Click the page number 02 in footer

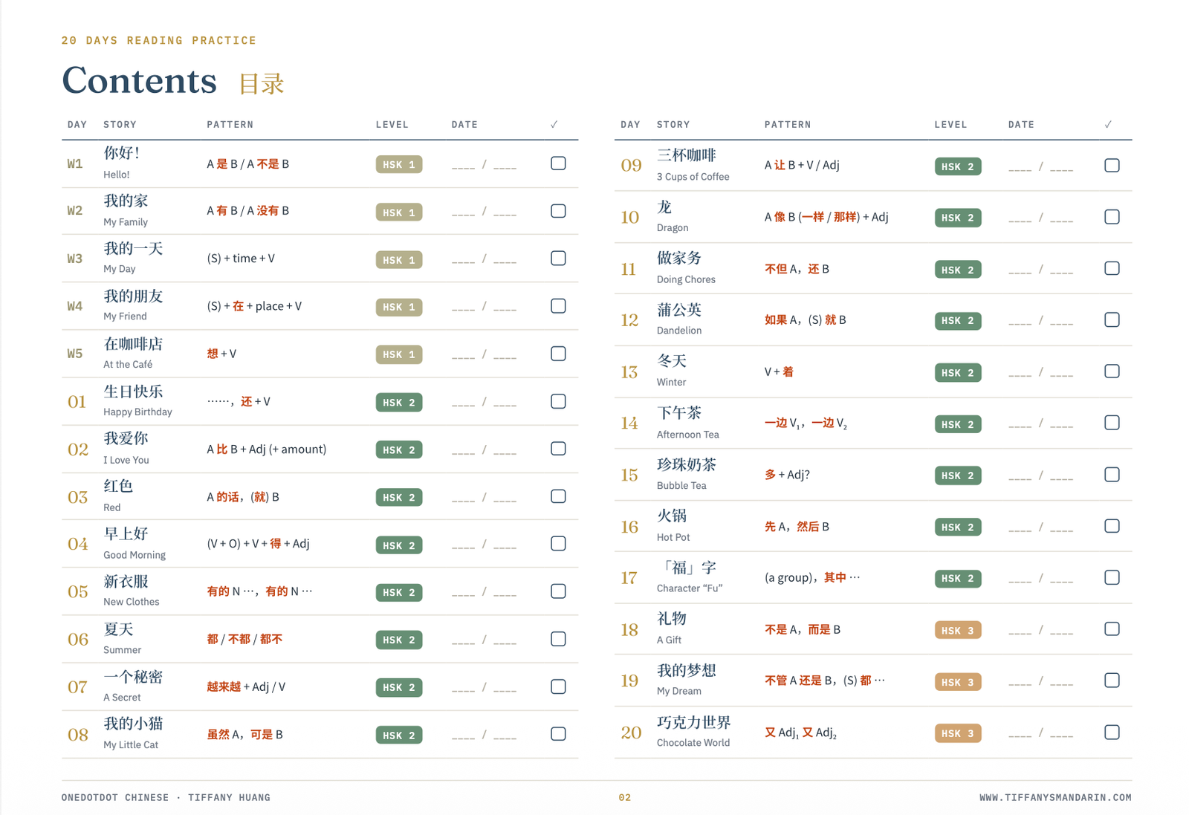[x=625, y=797]
